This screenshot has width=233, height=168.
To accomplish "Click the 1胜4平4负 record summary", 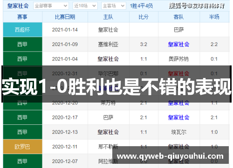I will pyautogui.click(x=141, y=6).
